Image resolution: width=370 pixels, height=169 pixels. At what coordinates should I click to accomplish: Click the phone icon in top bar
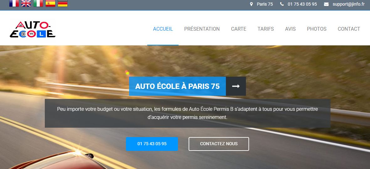point(282,4)
